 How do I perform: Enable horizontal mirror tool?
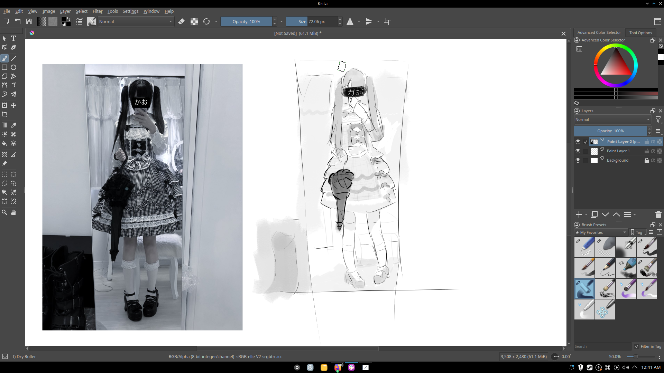[x=350, y=21]
